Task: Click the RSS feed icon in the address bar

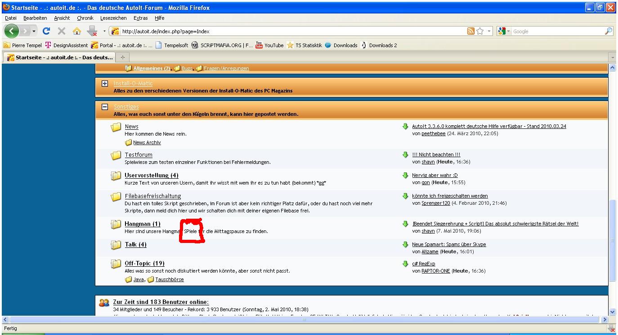Action: [x=471, y=31]
